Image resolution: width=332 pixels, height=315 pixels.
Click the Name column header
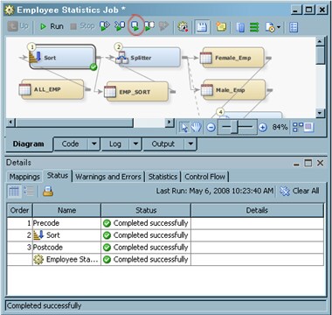click(66, 210)
